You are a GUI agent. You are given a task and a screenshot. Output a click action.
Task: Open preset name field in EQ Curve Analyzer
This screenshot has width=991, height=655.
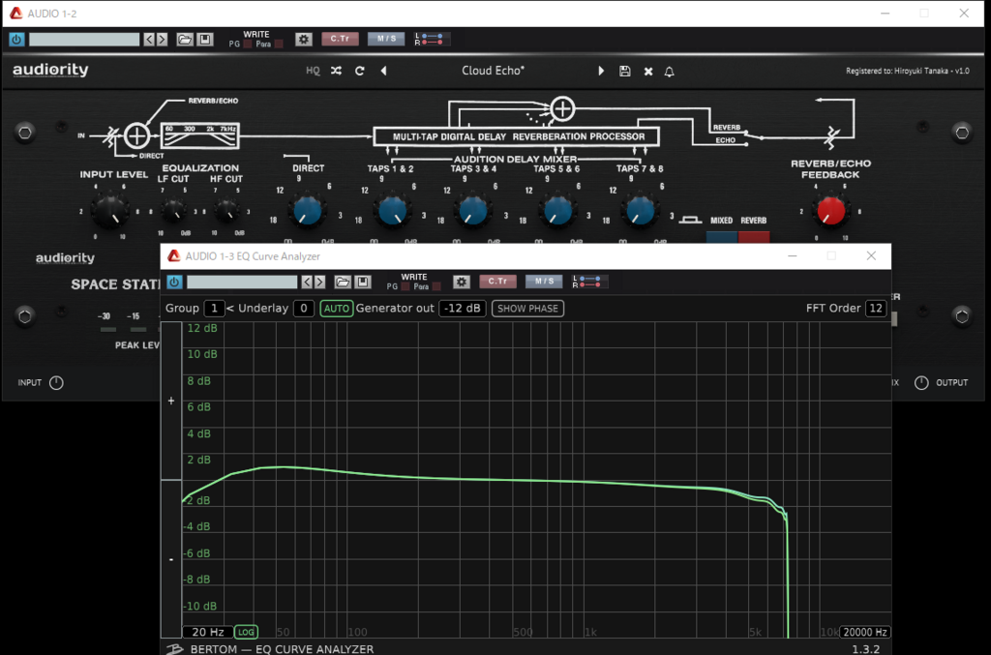click(x=242, y=282)
